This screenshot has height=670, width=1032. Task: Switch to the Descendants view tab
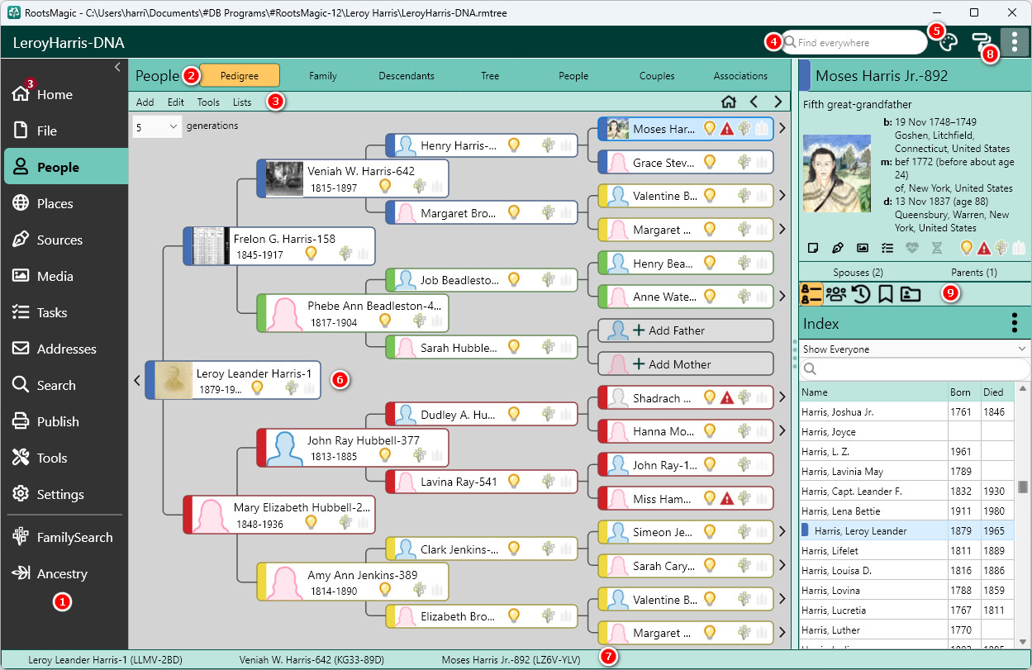[x=407, y=75]
